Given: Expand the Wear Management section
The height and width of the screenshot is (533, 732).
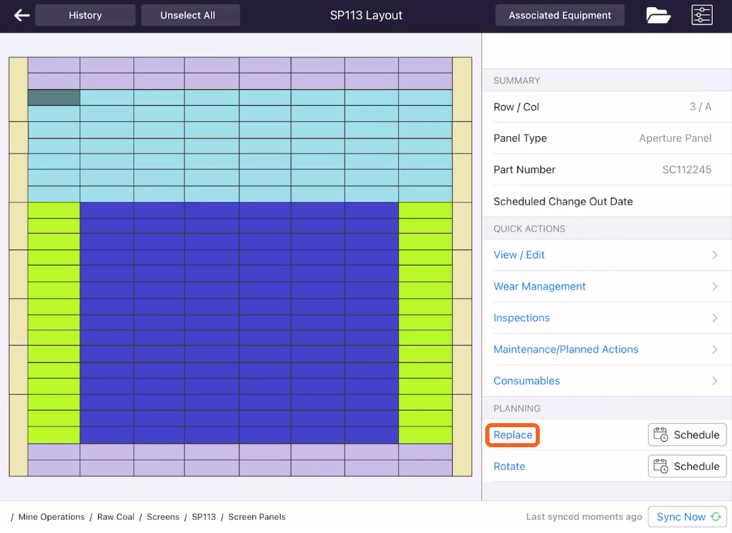Looking at the screenshot, I should pyautogui.click(x=539, y=286).
